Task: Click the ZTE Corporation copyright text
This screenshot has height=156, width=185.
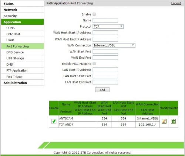Action: pyautogui.click(x=92, y=153)
